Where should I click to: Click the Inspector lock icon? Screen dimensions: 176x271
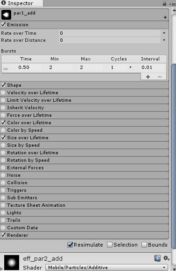click(x=164, y=3)
